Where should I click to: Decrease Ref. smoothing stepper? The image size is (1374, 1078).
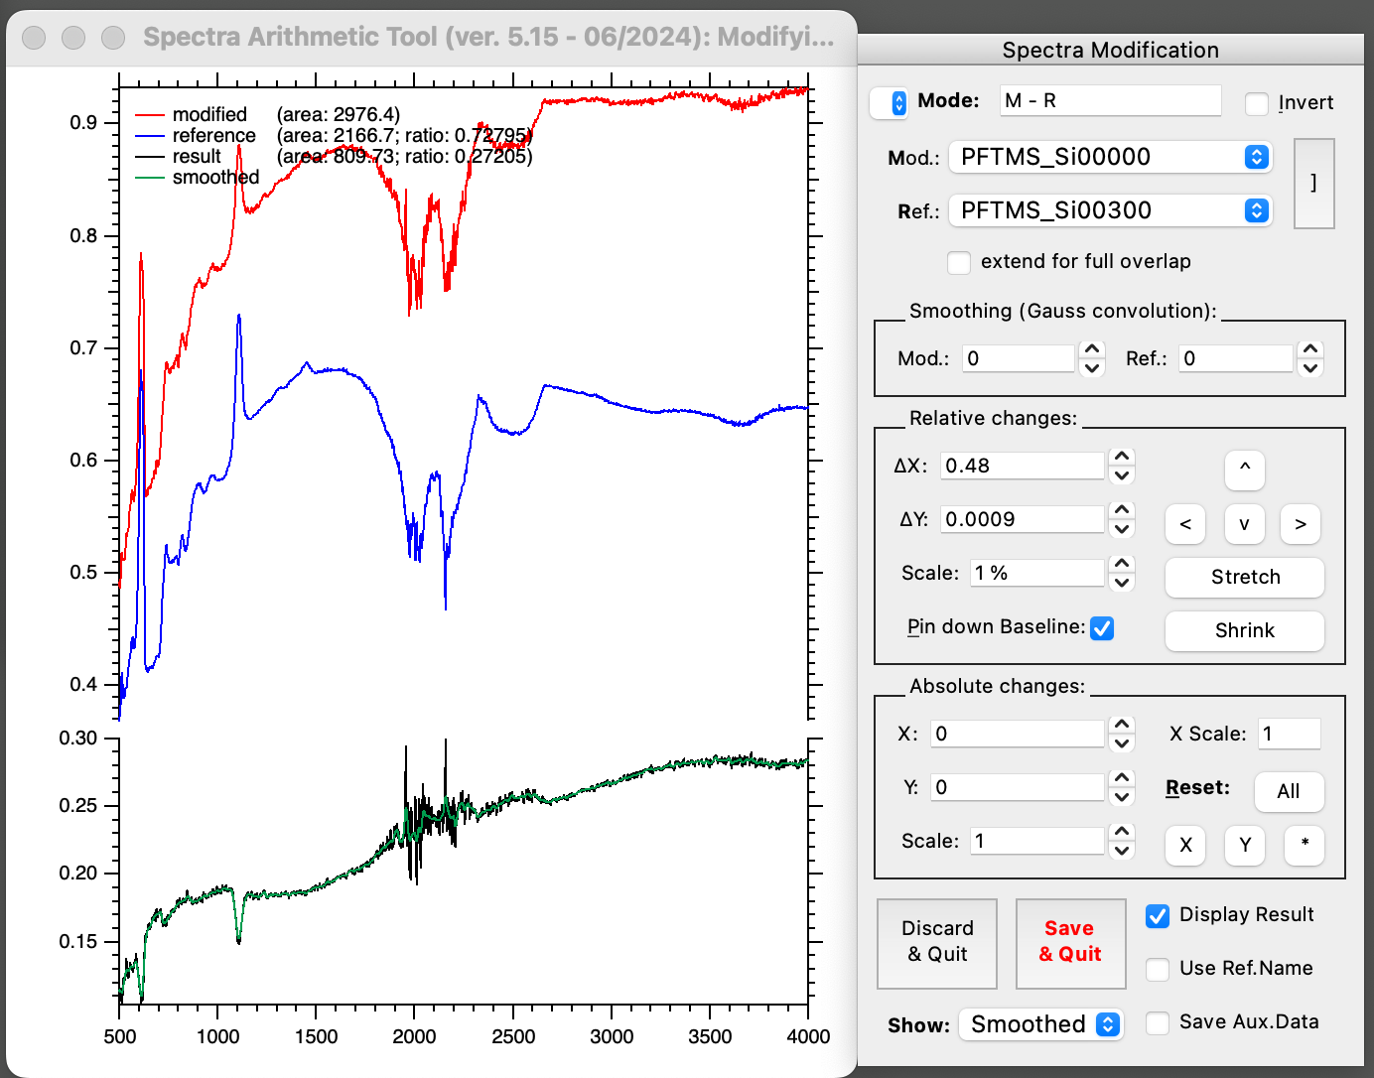pos(1310,367)
